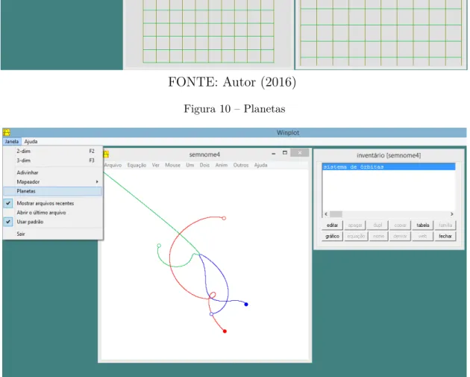This screenshot has height=377, width=470.
Task: Click the hollow red orbit start circle
Action: point(224,218)
